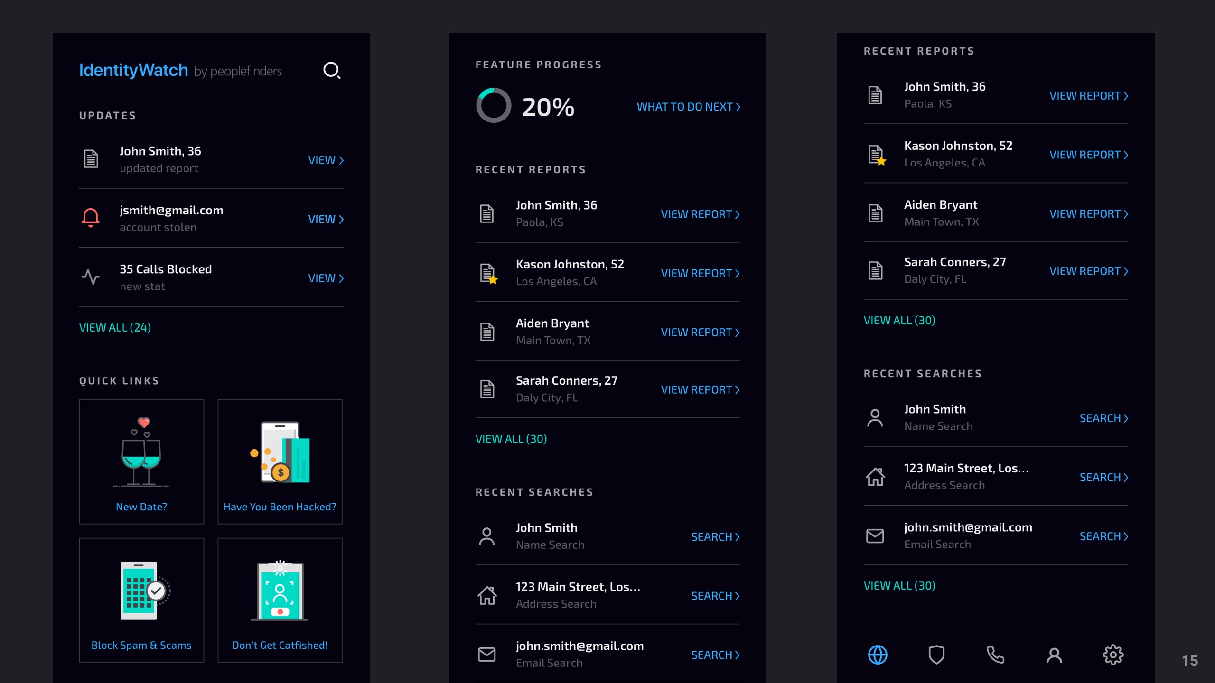Click the 20% feature progress ring
The image size is (1215, 683).
click(x=494, y=106)
